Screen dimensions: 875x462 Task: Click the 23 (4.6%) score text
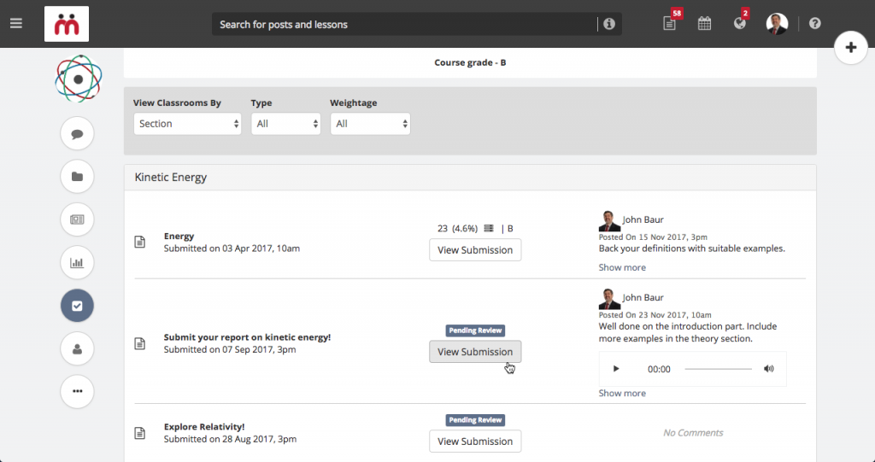click(x=458, y=229)
